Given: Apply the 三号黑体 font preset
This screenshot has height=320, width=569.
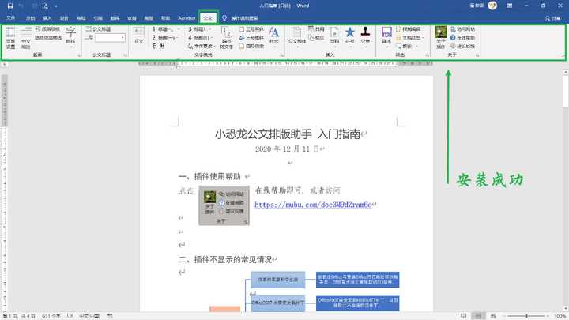Looking at the screenshot, I should (251, 29).
